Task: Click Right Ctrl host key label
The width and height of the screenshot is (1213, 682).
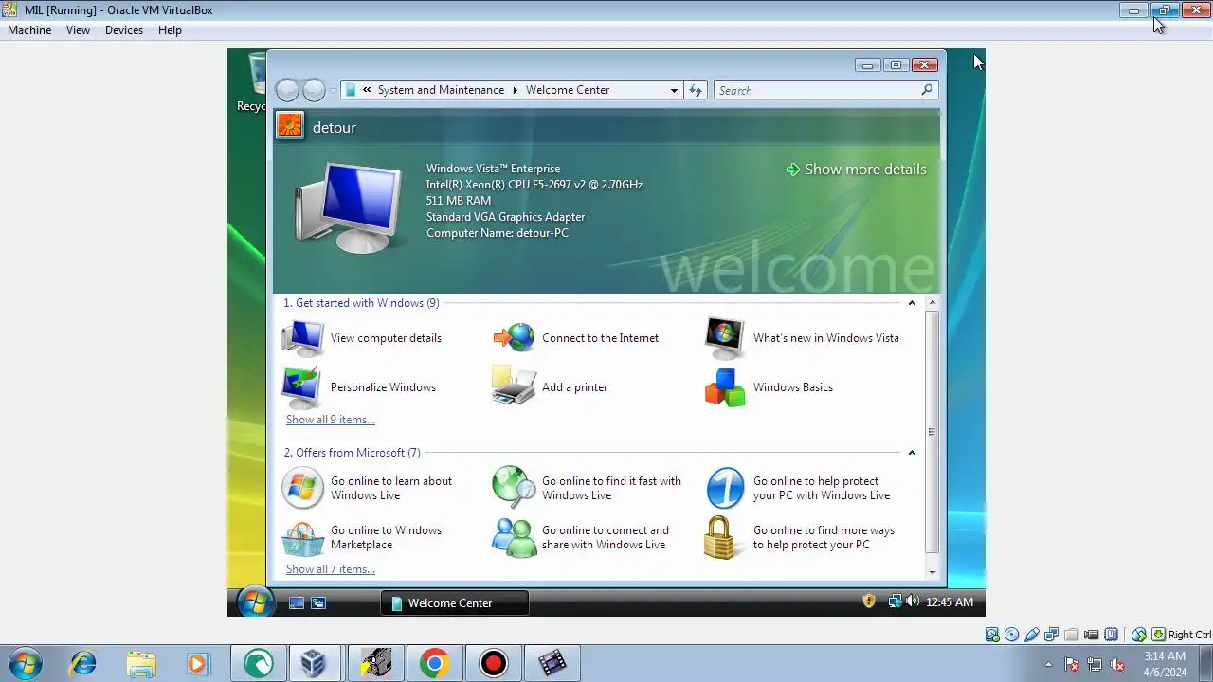Action: pyautogui.click(x=1189, y=635)
